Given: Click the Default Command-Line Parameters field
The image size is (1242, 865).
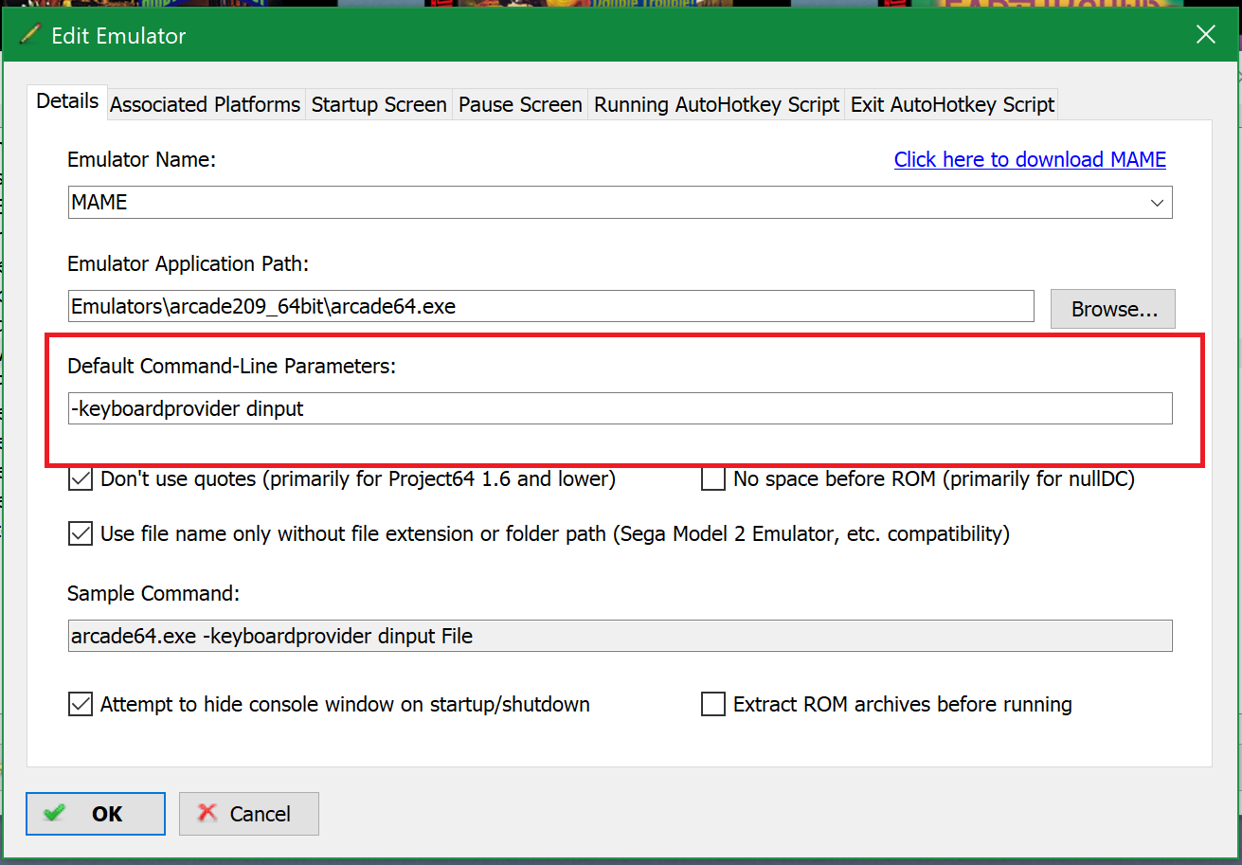Looking at the screenshot, I should coord(621,408).
